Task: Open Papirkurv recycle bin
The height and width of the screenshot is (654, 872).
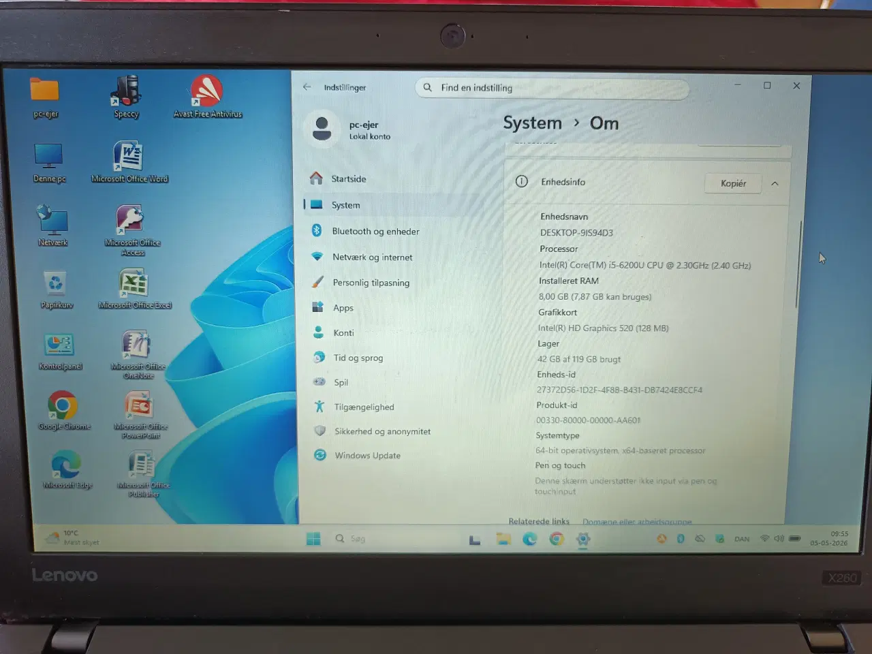Action: pos(56,290)
